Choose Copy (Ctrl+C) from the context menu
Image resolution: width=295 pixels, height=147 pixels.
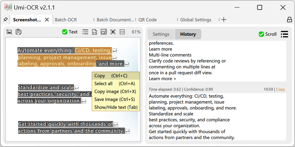[x=116, y=76]
